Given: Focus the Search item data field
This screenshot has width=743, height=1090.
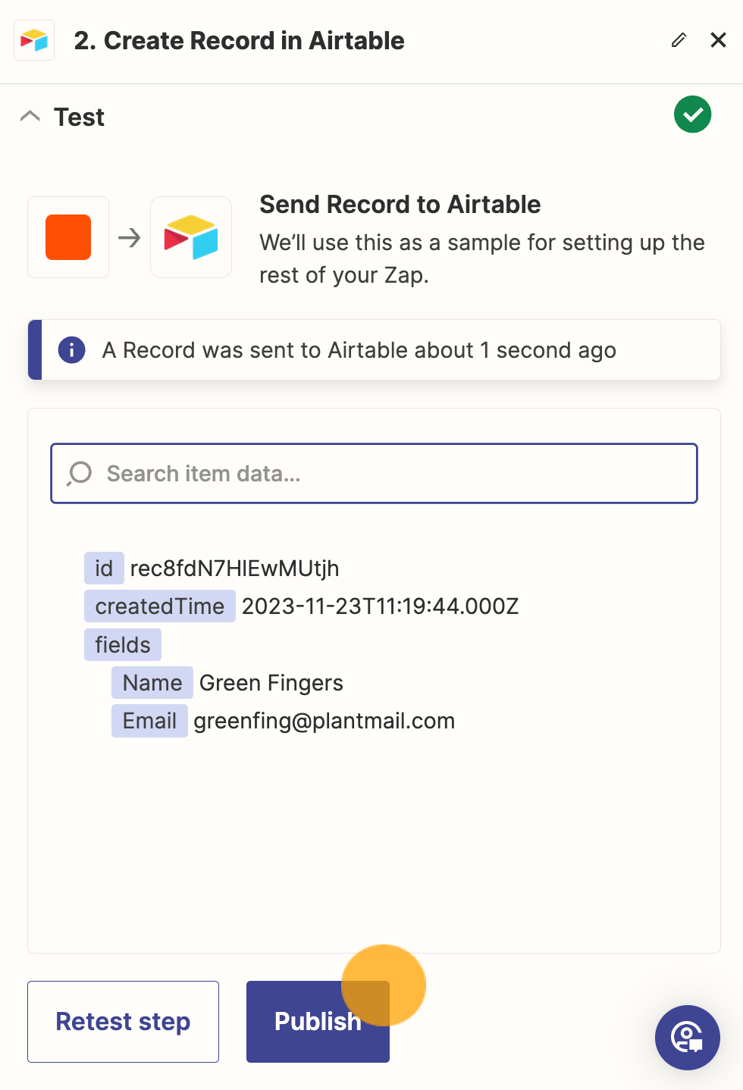Looking at the screenshot, I should [374, 474].
